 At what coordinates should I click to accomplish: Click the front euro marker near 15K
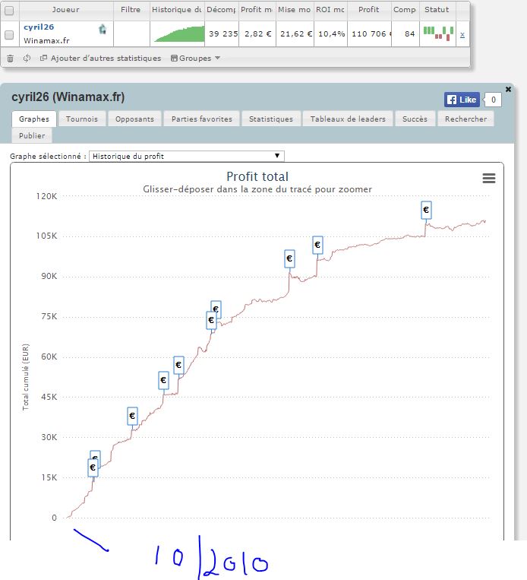[93, 467]
